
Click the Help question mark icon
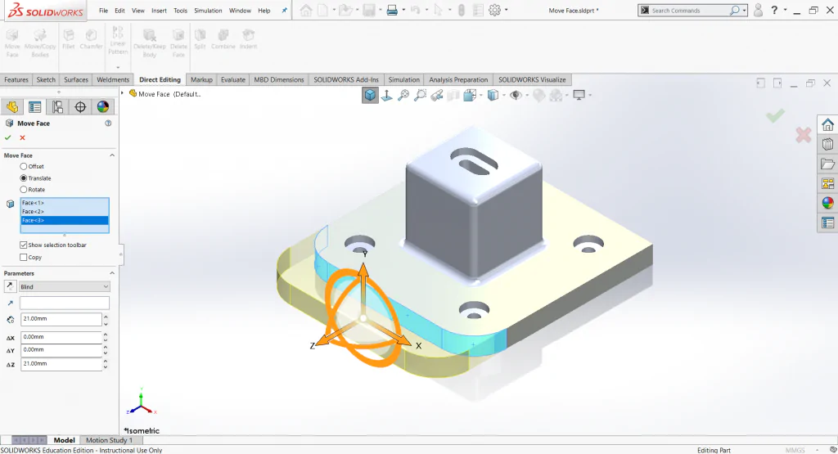click(774, 10)
